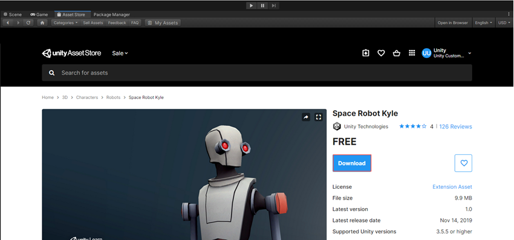Open Feedback from the toolbar
The image size is (514, 240).
(x=117, y=23)
